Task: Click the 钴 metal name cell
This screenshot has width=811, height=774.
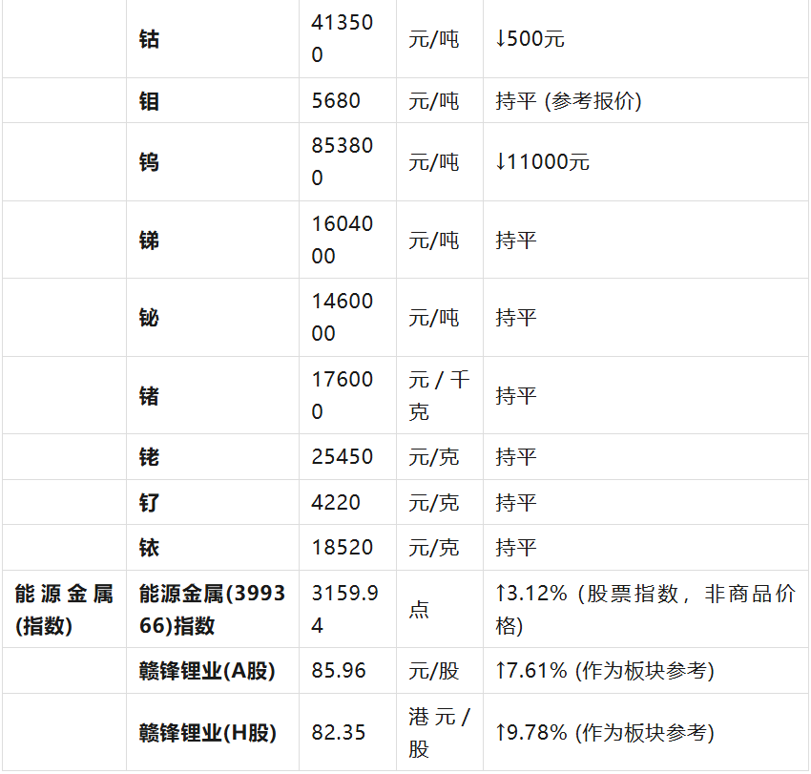Action: (x=149, y=39)
